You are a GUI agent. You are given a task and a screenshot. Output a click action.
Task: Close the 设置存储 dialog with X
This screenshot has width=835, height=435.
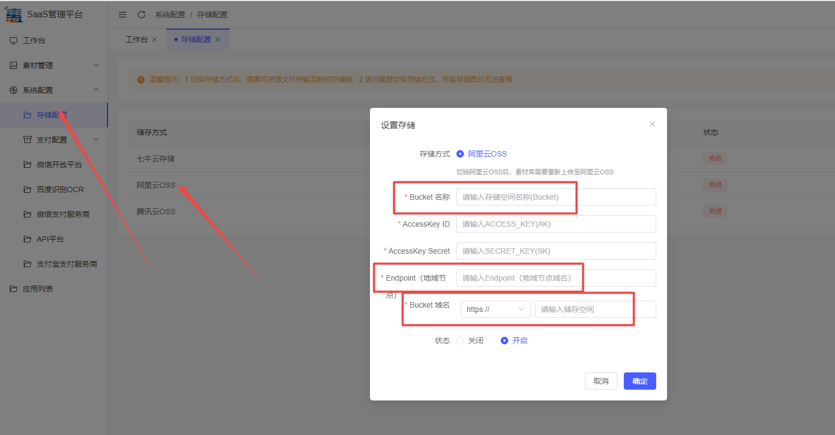click(x=652, y=124)
